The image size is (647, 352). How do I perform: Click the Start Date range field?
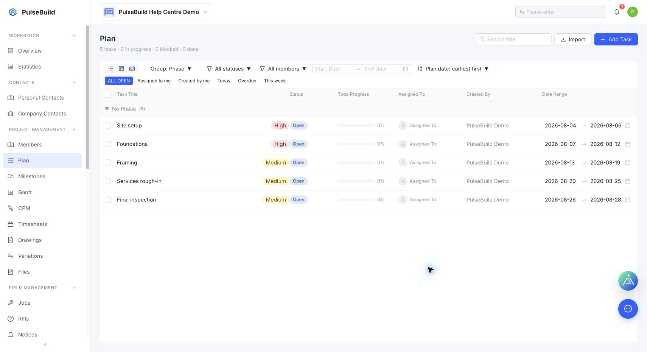pyautogui.click(x=333, y=69)
